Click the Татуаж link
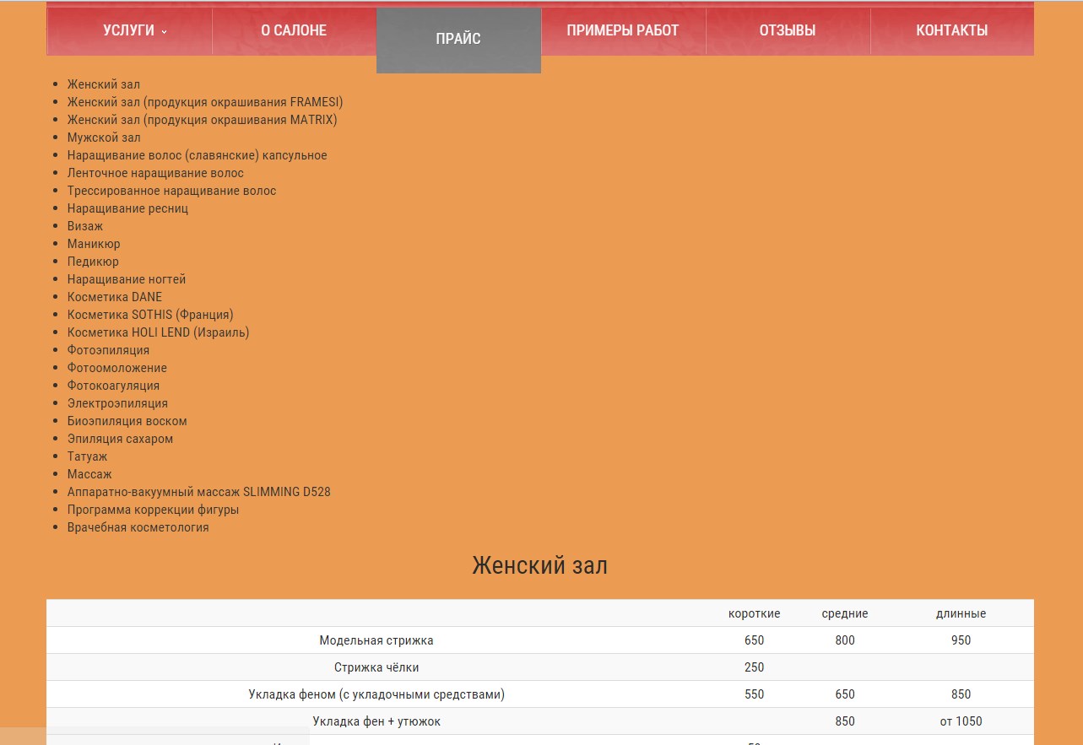The height and width of the screenshot is (745, 1083). (87, 456)
